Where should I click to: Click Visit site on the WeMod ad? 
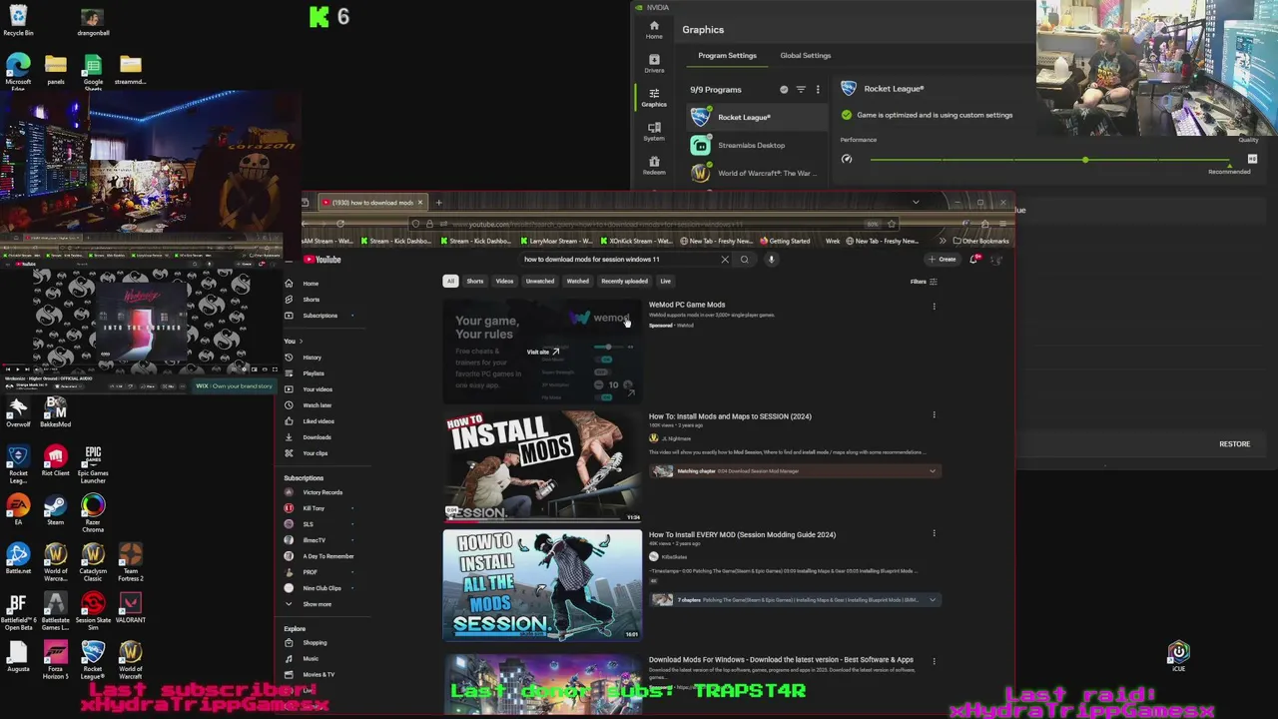[543, 352]
